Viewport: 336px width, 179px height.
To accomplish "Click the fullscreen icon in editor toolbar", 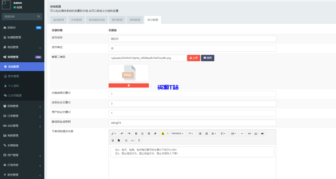I will (x=126, y=140).
